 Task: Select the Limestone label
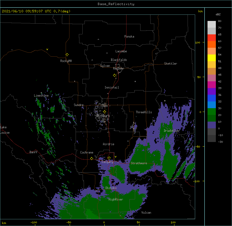pos(41,96)
